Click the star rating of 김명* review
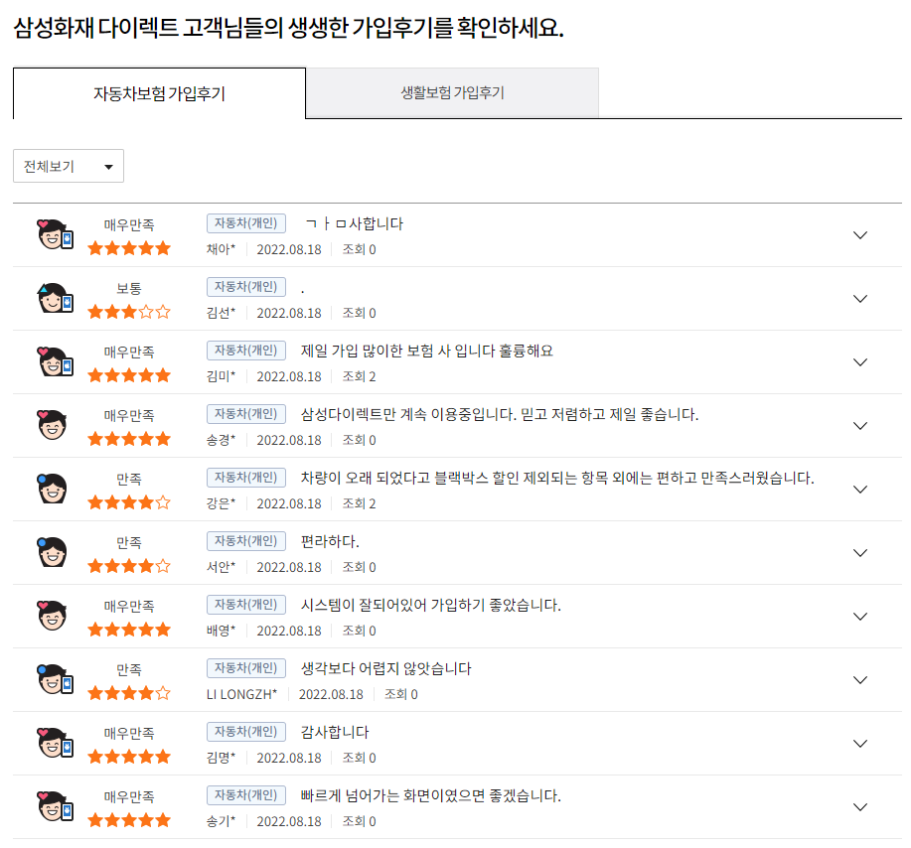This screenshot has height=848, width=911. (x=129, y=757)
